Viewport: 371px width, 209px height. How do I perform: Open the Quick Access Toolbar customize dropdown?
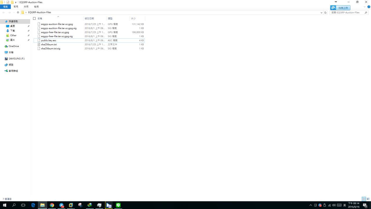[16, 2]
